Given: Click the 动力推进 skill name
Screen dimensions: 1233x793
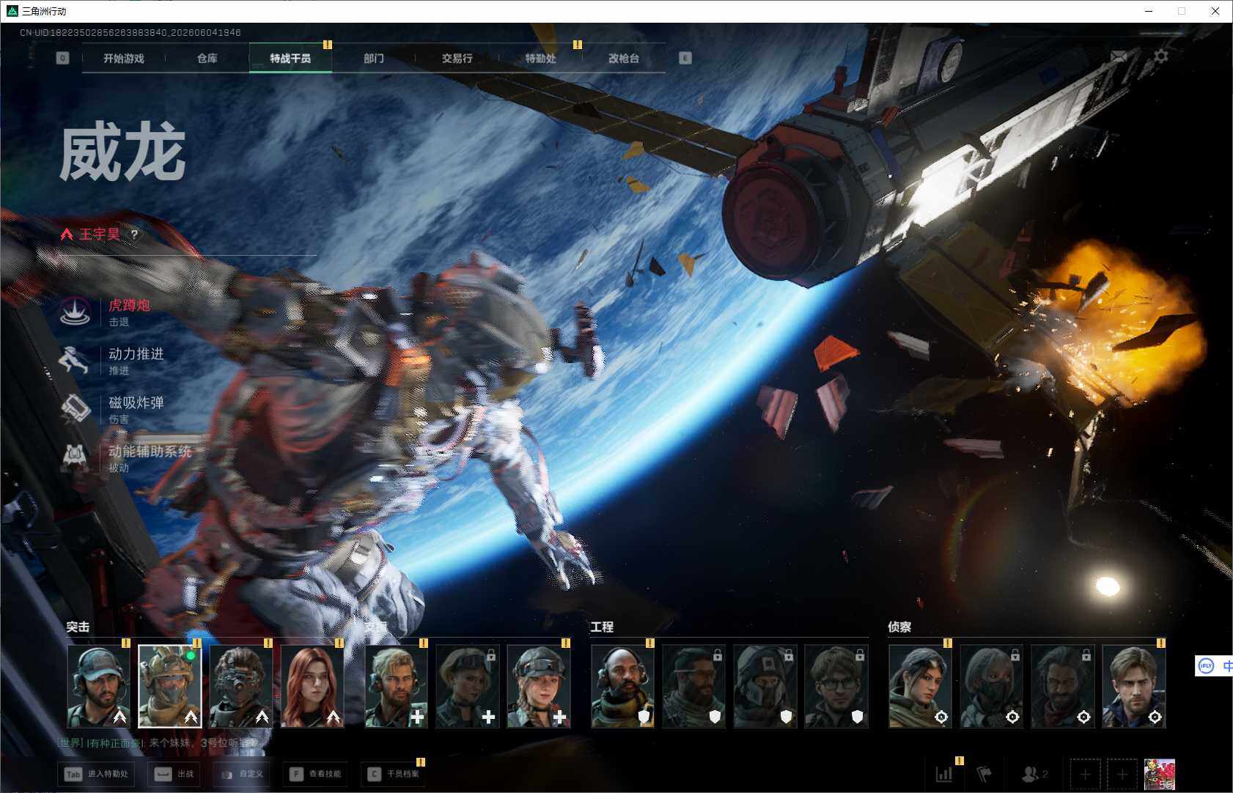Looking at the screenshot, I should pos(136,354).
